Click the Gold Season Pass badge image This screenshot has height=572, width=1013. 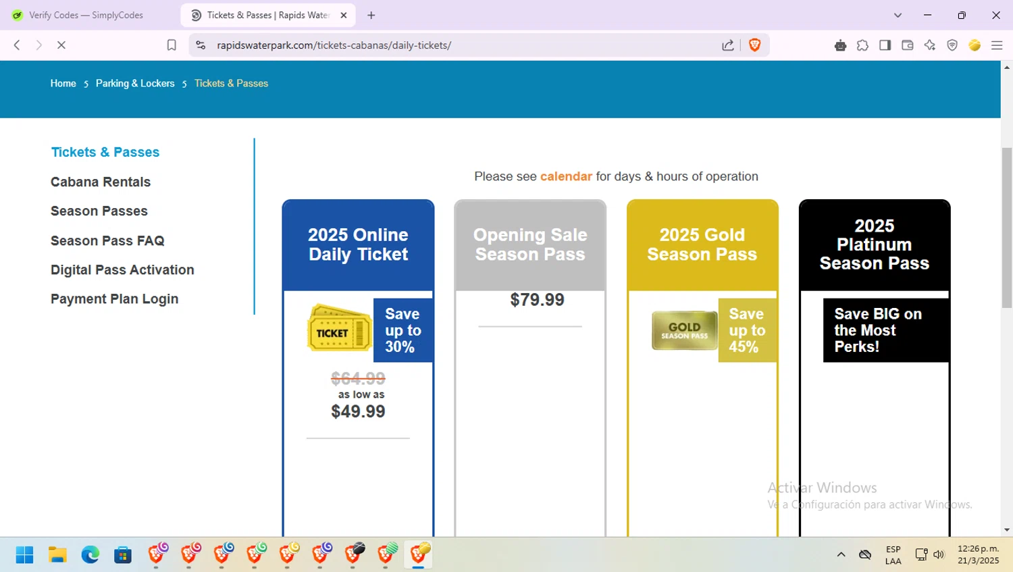point(685,330)
